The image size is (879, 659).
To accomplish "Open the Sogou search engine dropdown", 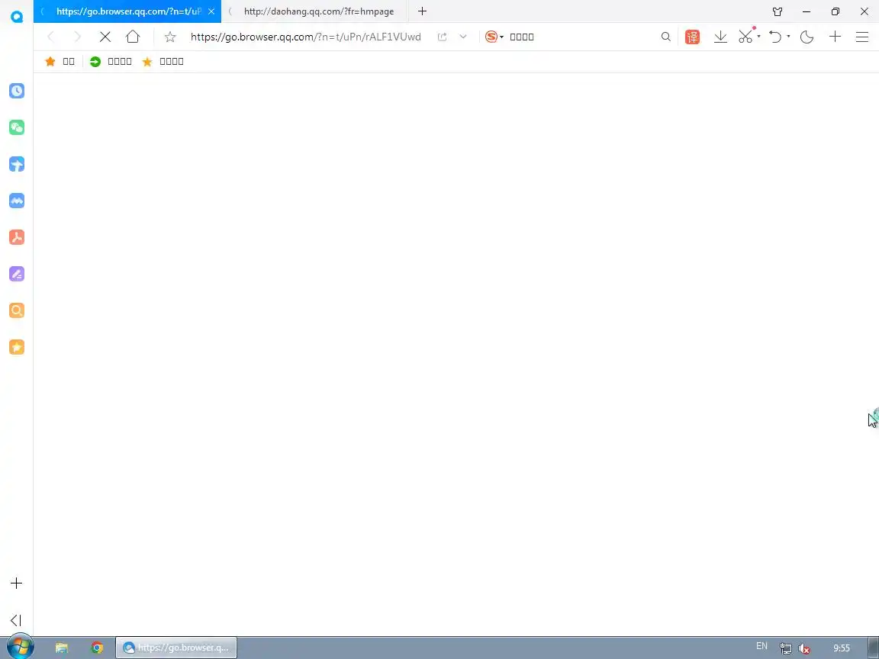I will point(494,37).
